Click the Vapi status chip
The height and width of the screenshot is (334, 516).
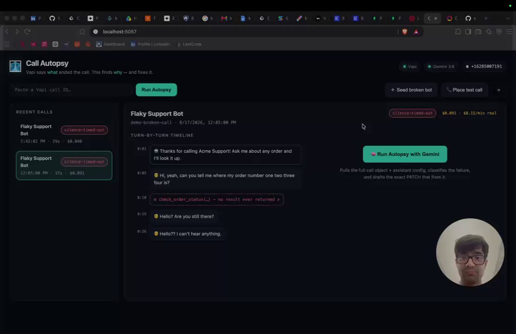(x=410, y=66)
